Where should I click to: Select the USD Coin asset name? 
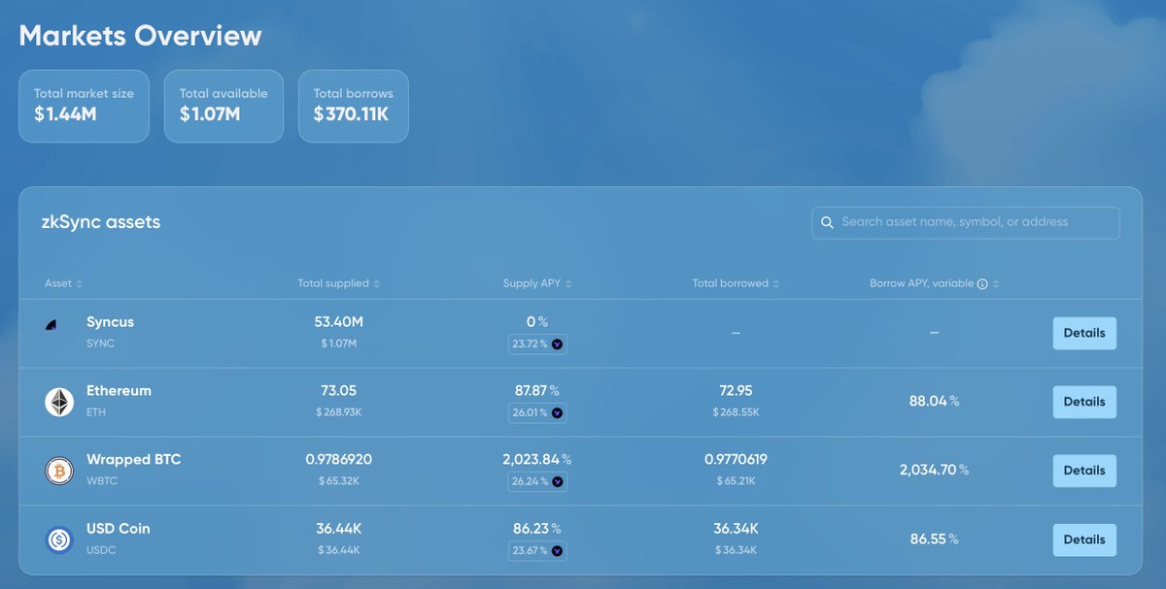(118, 529)
